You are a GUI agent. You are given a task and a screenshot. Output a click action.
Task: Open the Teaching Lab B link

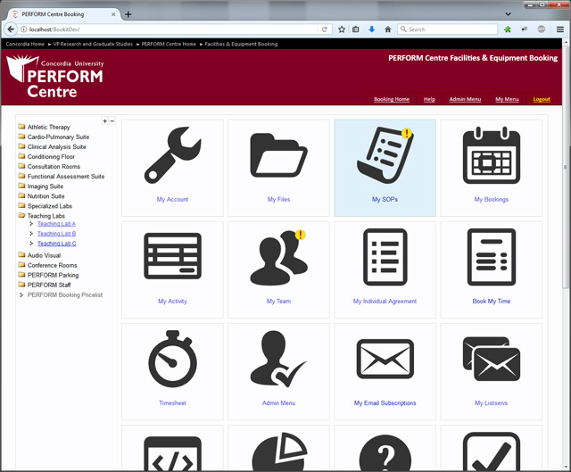[56, 234]
